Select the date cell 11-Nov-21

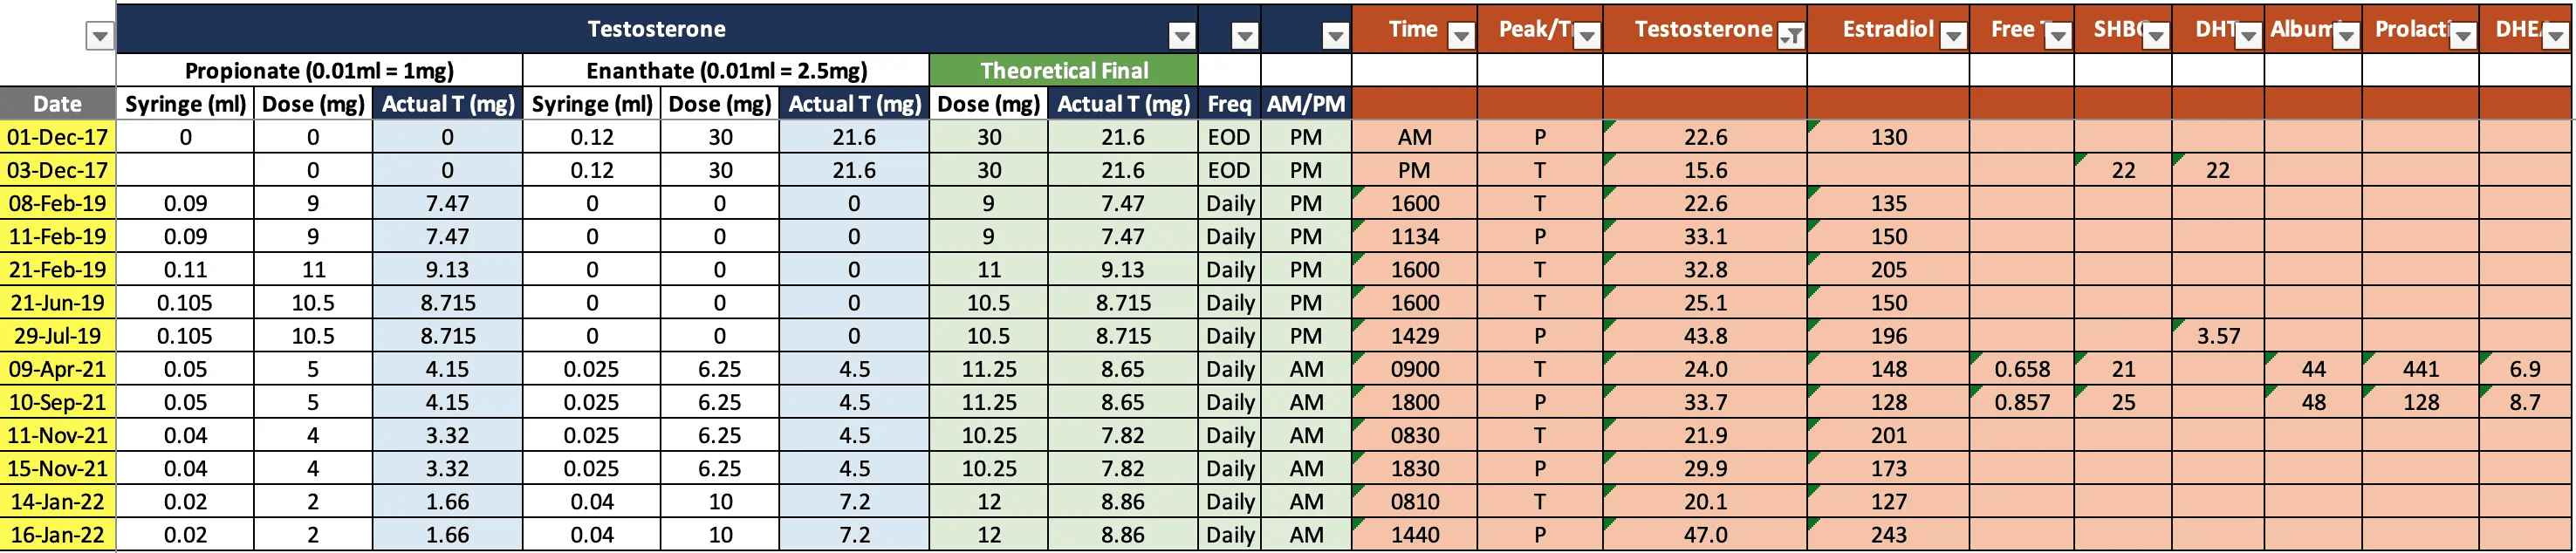point(58,435)
